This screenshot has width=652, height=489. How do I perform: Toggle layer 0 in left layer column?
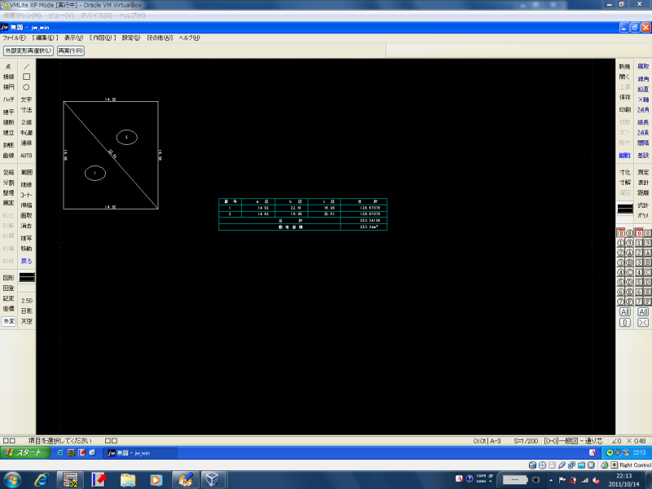621,234
